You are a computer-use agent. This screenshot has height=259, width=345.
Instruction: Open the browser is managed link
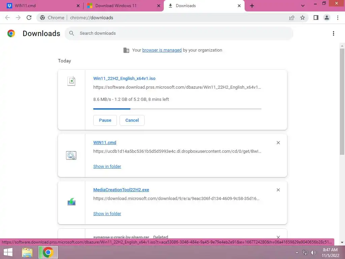(x=162, y=50)
